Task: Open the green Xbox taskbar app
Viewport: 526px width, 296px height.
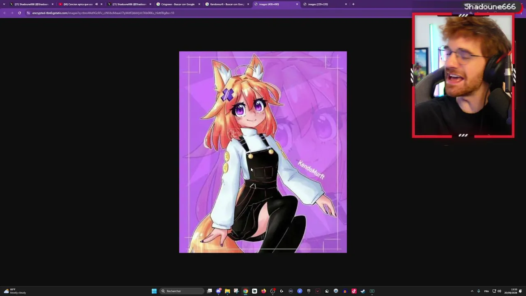Action: coord(372,291)
